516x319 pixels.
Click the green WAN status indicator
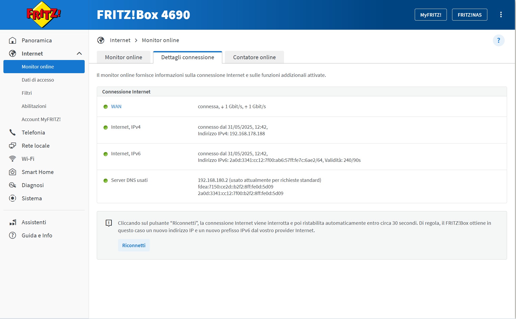coord(105,107)
